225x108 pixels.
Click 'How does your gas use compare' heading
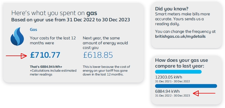point(181,63)
